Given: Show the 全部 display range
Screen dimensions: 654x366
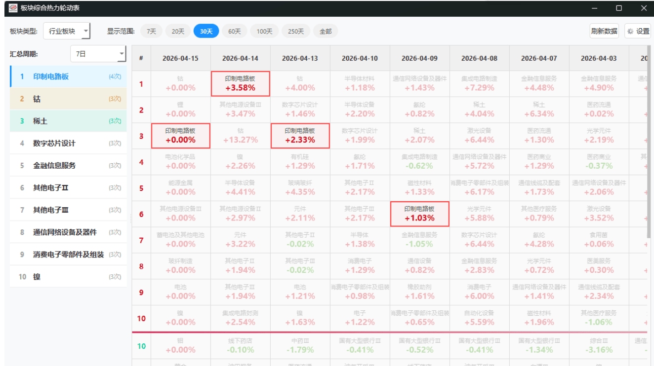Looking at the screenshot, I should 326,31.
